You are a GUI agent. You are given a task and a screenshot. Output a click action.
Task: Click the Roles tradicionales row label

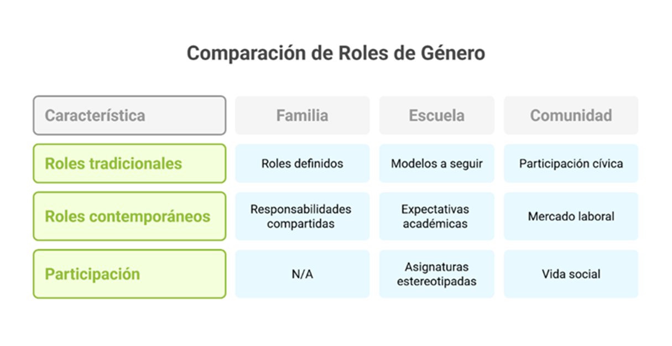[x=129, y=164]
